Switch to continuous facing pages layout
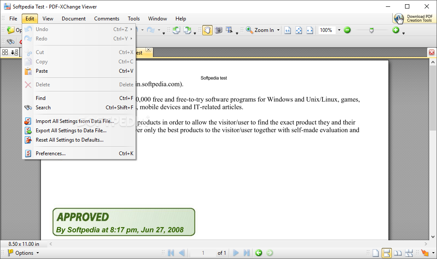The height and width of the screenshot is (259, 437). pyautogui.click(x=409, y=253)
